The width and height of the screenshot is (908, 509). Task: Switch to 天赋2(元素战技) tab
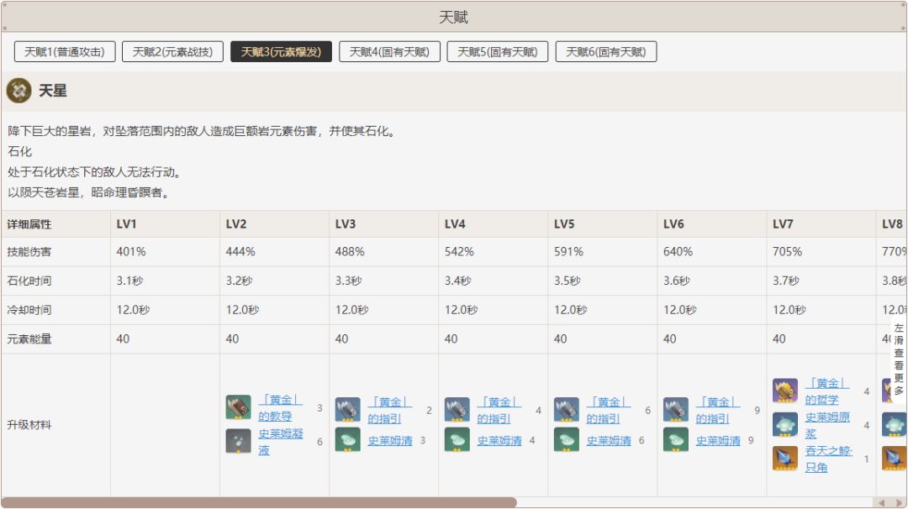172,51
